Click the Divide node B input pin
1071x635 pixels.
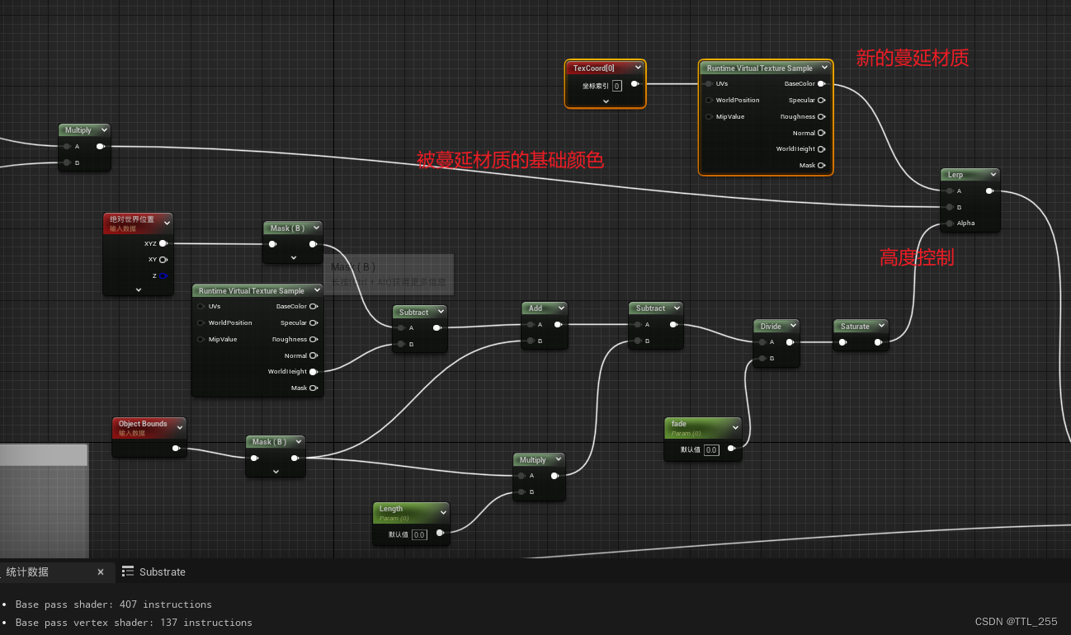[x=762, y=358]
